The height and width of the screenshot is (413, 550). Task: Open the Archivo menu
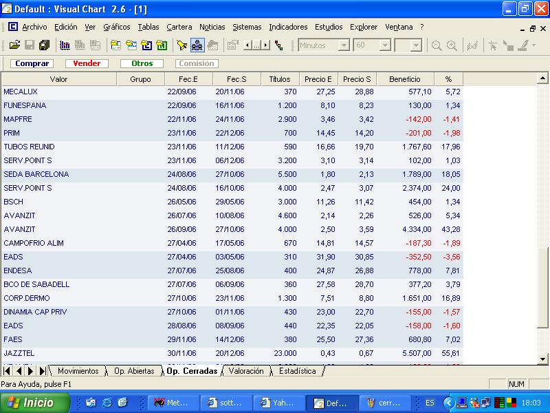point(34,27)
